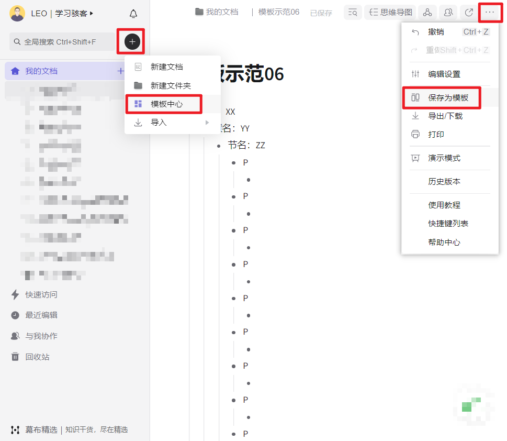Select 我的文档 in the sidebar
The width and height of the screenshot is (507, 441).
pos(65,71)
